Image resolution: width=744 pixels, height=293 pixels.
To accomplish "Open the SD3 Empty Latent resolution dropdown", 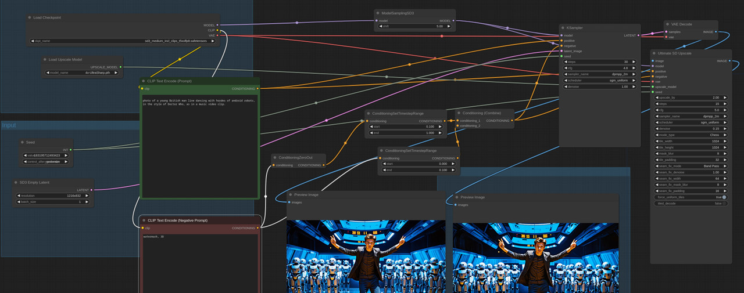I will (x=53, y=196).
